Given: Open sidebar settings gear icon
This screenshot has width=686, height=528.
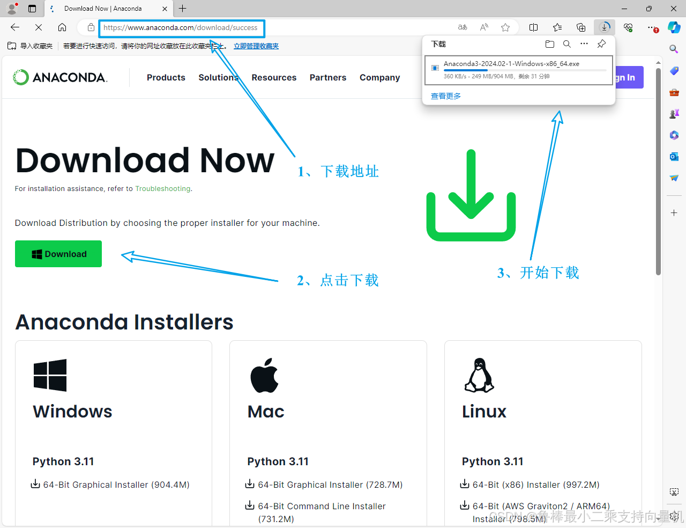Looking at the screenshot, I should tap(674, 516).
